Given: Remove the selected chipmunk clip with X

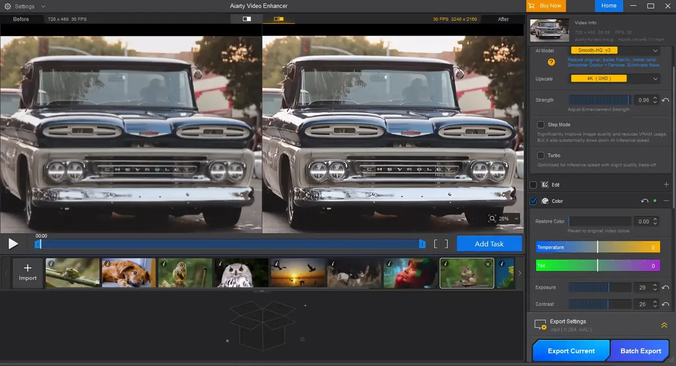Looking at the screenshot, I should [488, 264].
